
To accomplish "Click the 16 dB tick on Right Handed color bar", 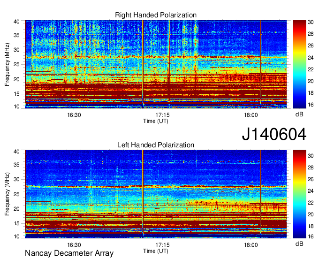I will [311, 105].
